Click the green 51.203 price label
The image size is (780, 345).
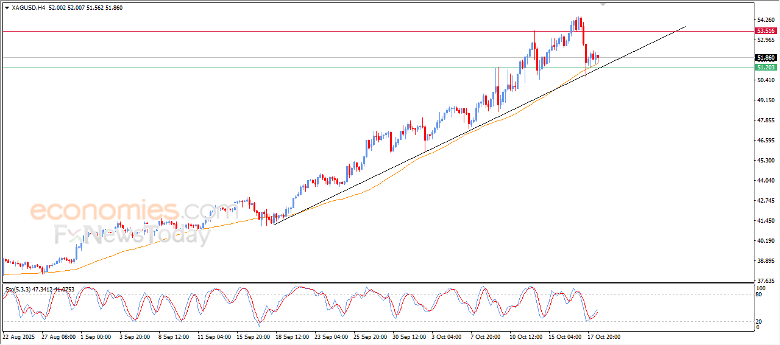pos(765,68)
